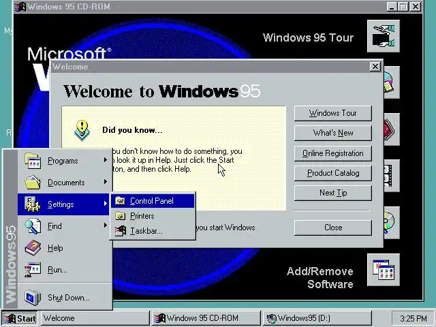436x327 pixels.
Task: Select Control Panel from Settings submenu
Action: [153, 201]
